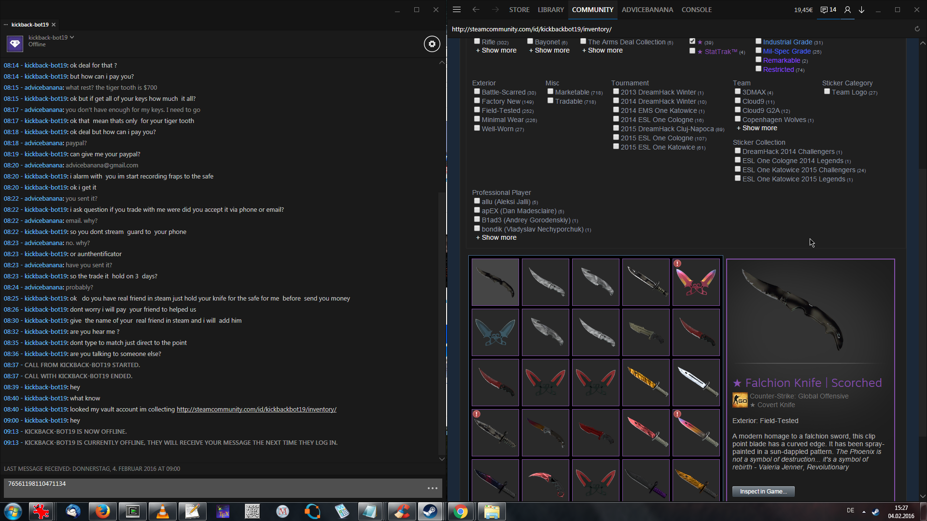This screenshot has height=521, width=927.
Task: Open kickback-bot19 name dropdown arrow
Action: 72,37
